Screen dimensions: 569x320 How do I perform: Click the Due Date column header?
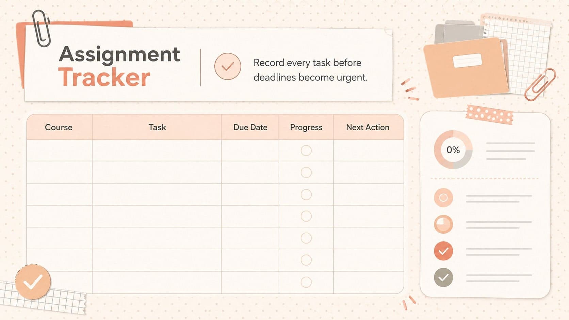250,127
